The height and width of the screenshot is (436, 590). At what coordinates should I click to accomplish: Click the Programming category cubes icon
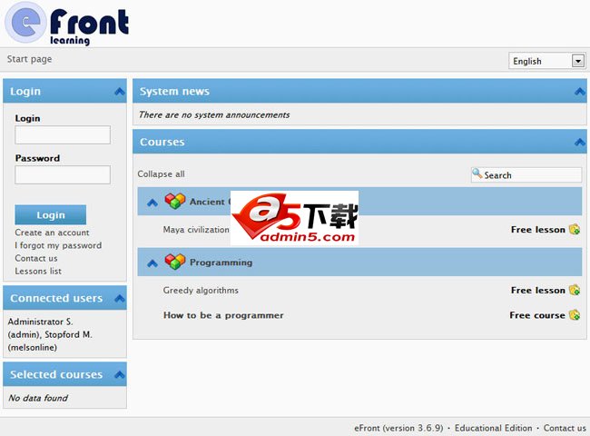(175, 262)
